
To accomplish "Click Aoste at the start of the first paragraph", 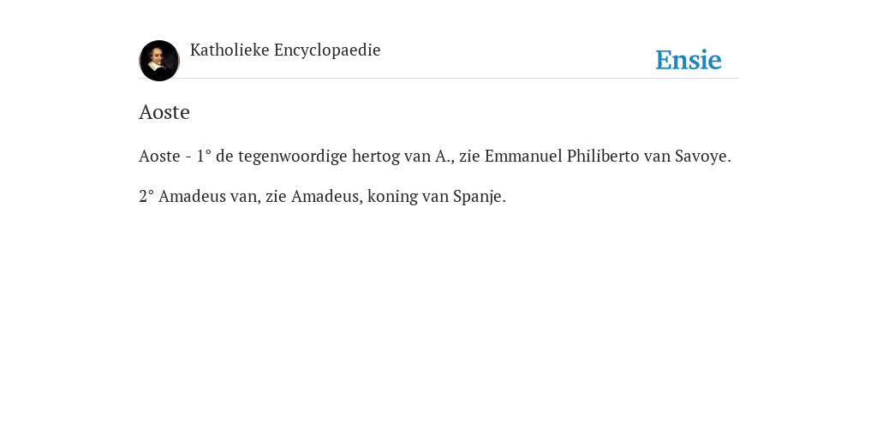I will point(159,156).
